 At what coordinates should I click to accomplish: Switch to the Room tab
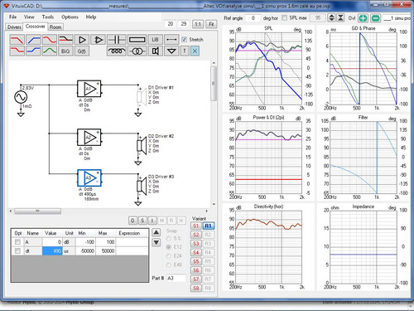pos(55,27)
